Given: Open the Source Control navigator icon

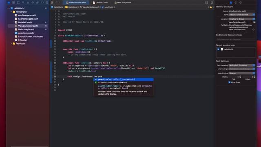Looking at the screenshot, I should point(13,2).
